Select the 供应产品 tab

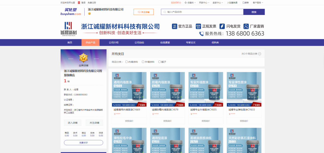click(91, 43)
